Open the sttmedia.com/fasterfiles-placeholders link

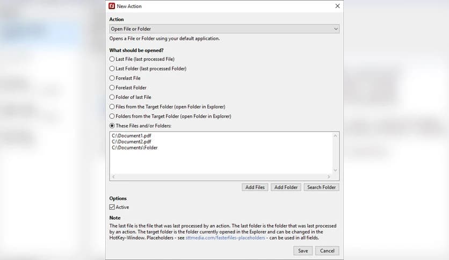point(225,238)
